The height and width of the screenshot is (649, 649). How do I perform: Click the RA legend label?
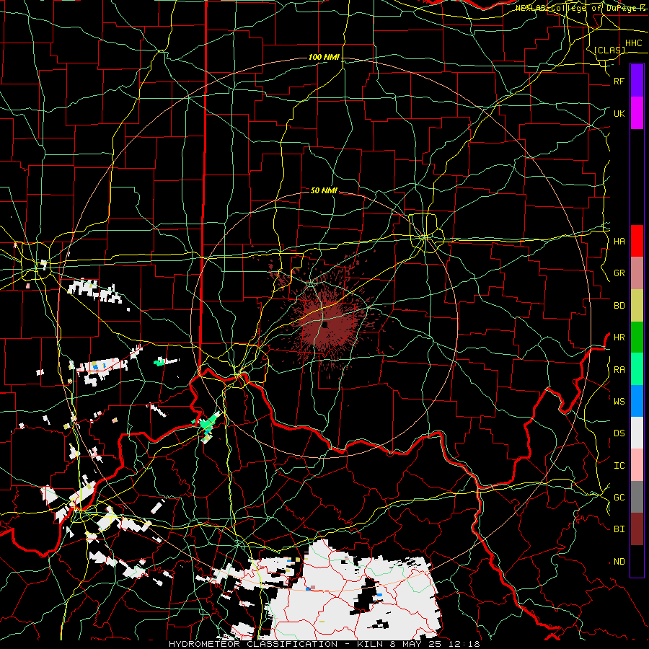[619, 370]
